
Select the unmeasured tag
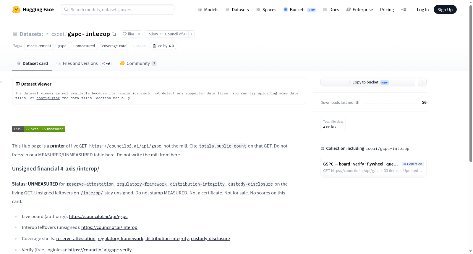84,46
